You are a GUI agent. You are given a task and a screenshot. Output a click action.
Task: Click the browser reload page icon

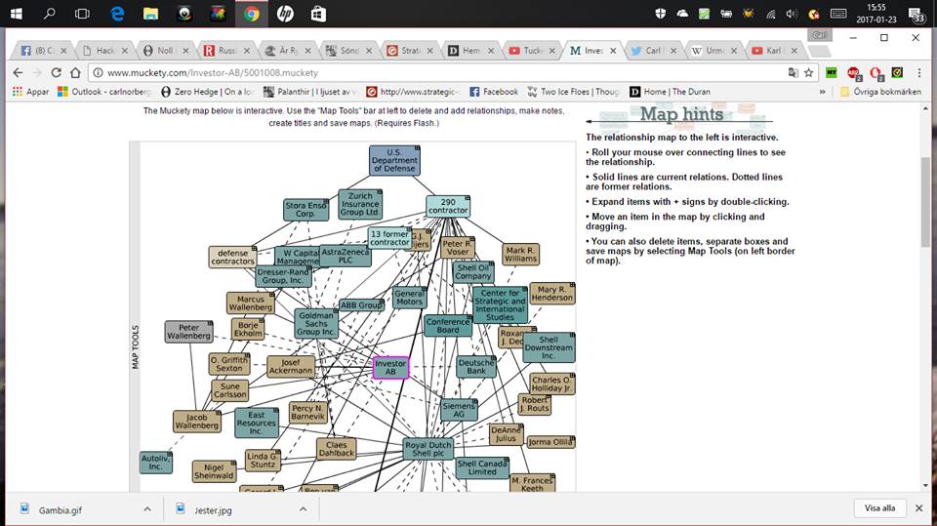[57, 73]
